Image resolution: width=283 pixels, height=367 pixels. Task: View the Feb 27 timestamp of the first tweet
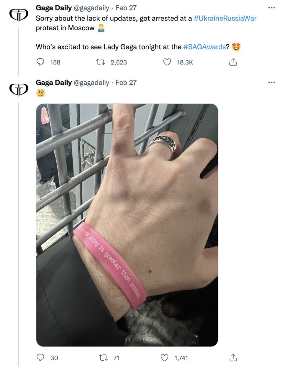point(126,8)
